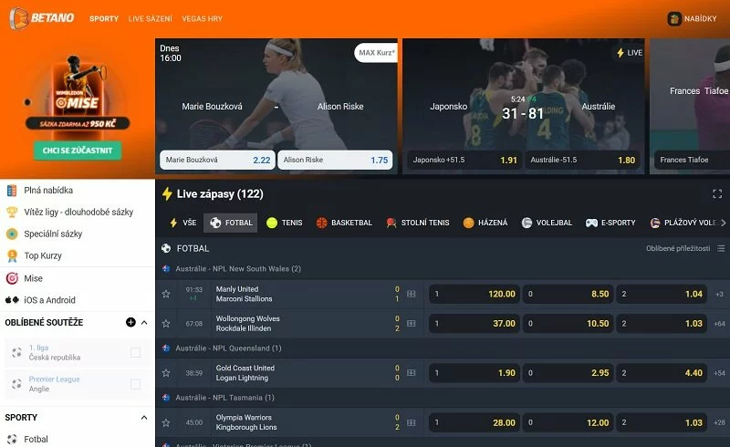The height and width of the screenshot is (447, 730).
Task: Open Live sázení top menu
Action: [150, 18]
